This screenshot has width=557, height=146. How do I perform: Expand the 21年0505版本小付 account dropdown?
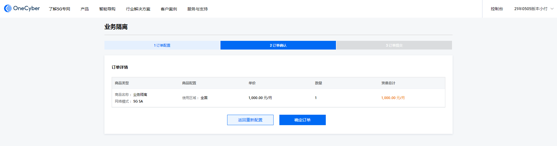(531, 9)
